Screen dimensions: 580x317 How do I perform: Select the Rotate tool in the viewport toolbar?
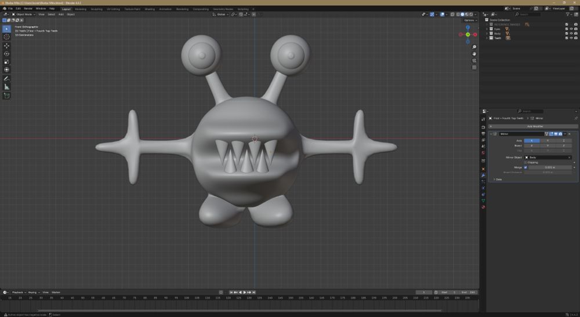click(7, 53)
